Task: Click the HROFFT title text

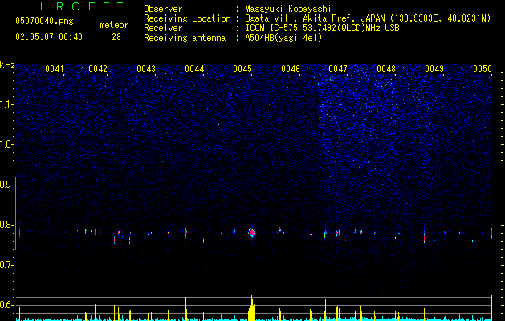Action: point(83,6)
